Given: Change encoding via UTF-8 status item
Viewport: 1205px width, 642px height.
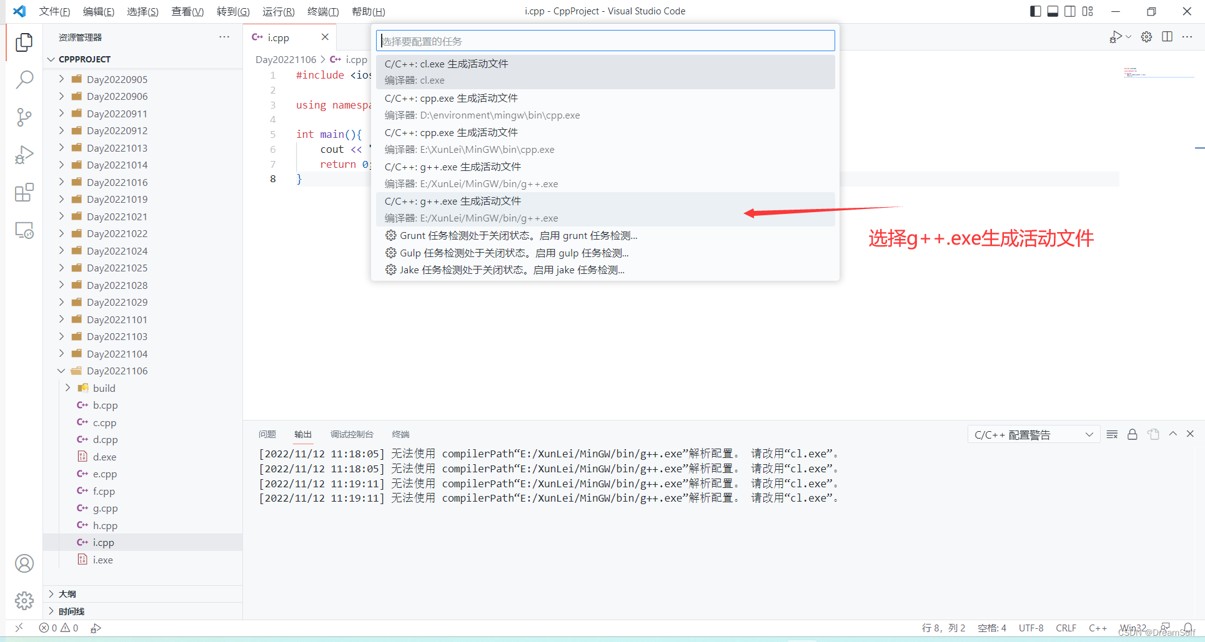Looking at the screenshot, I should click(x=1031, y=628).
